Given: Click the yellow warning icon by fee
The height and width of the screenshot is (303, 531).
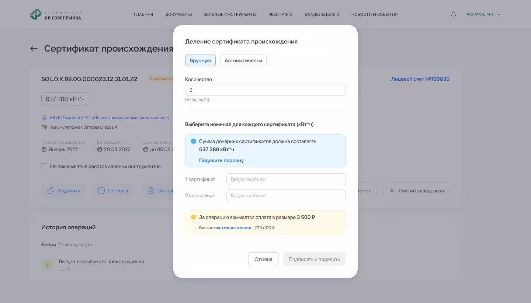Looking at the screenshot, I should pyautogui.click(x=194, y=217).
